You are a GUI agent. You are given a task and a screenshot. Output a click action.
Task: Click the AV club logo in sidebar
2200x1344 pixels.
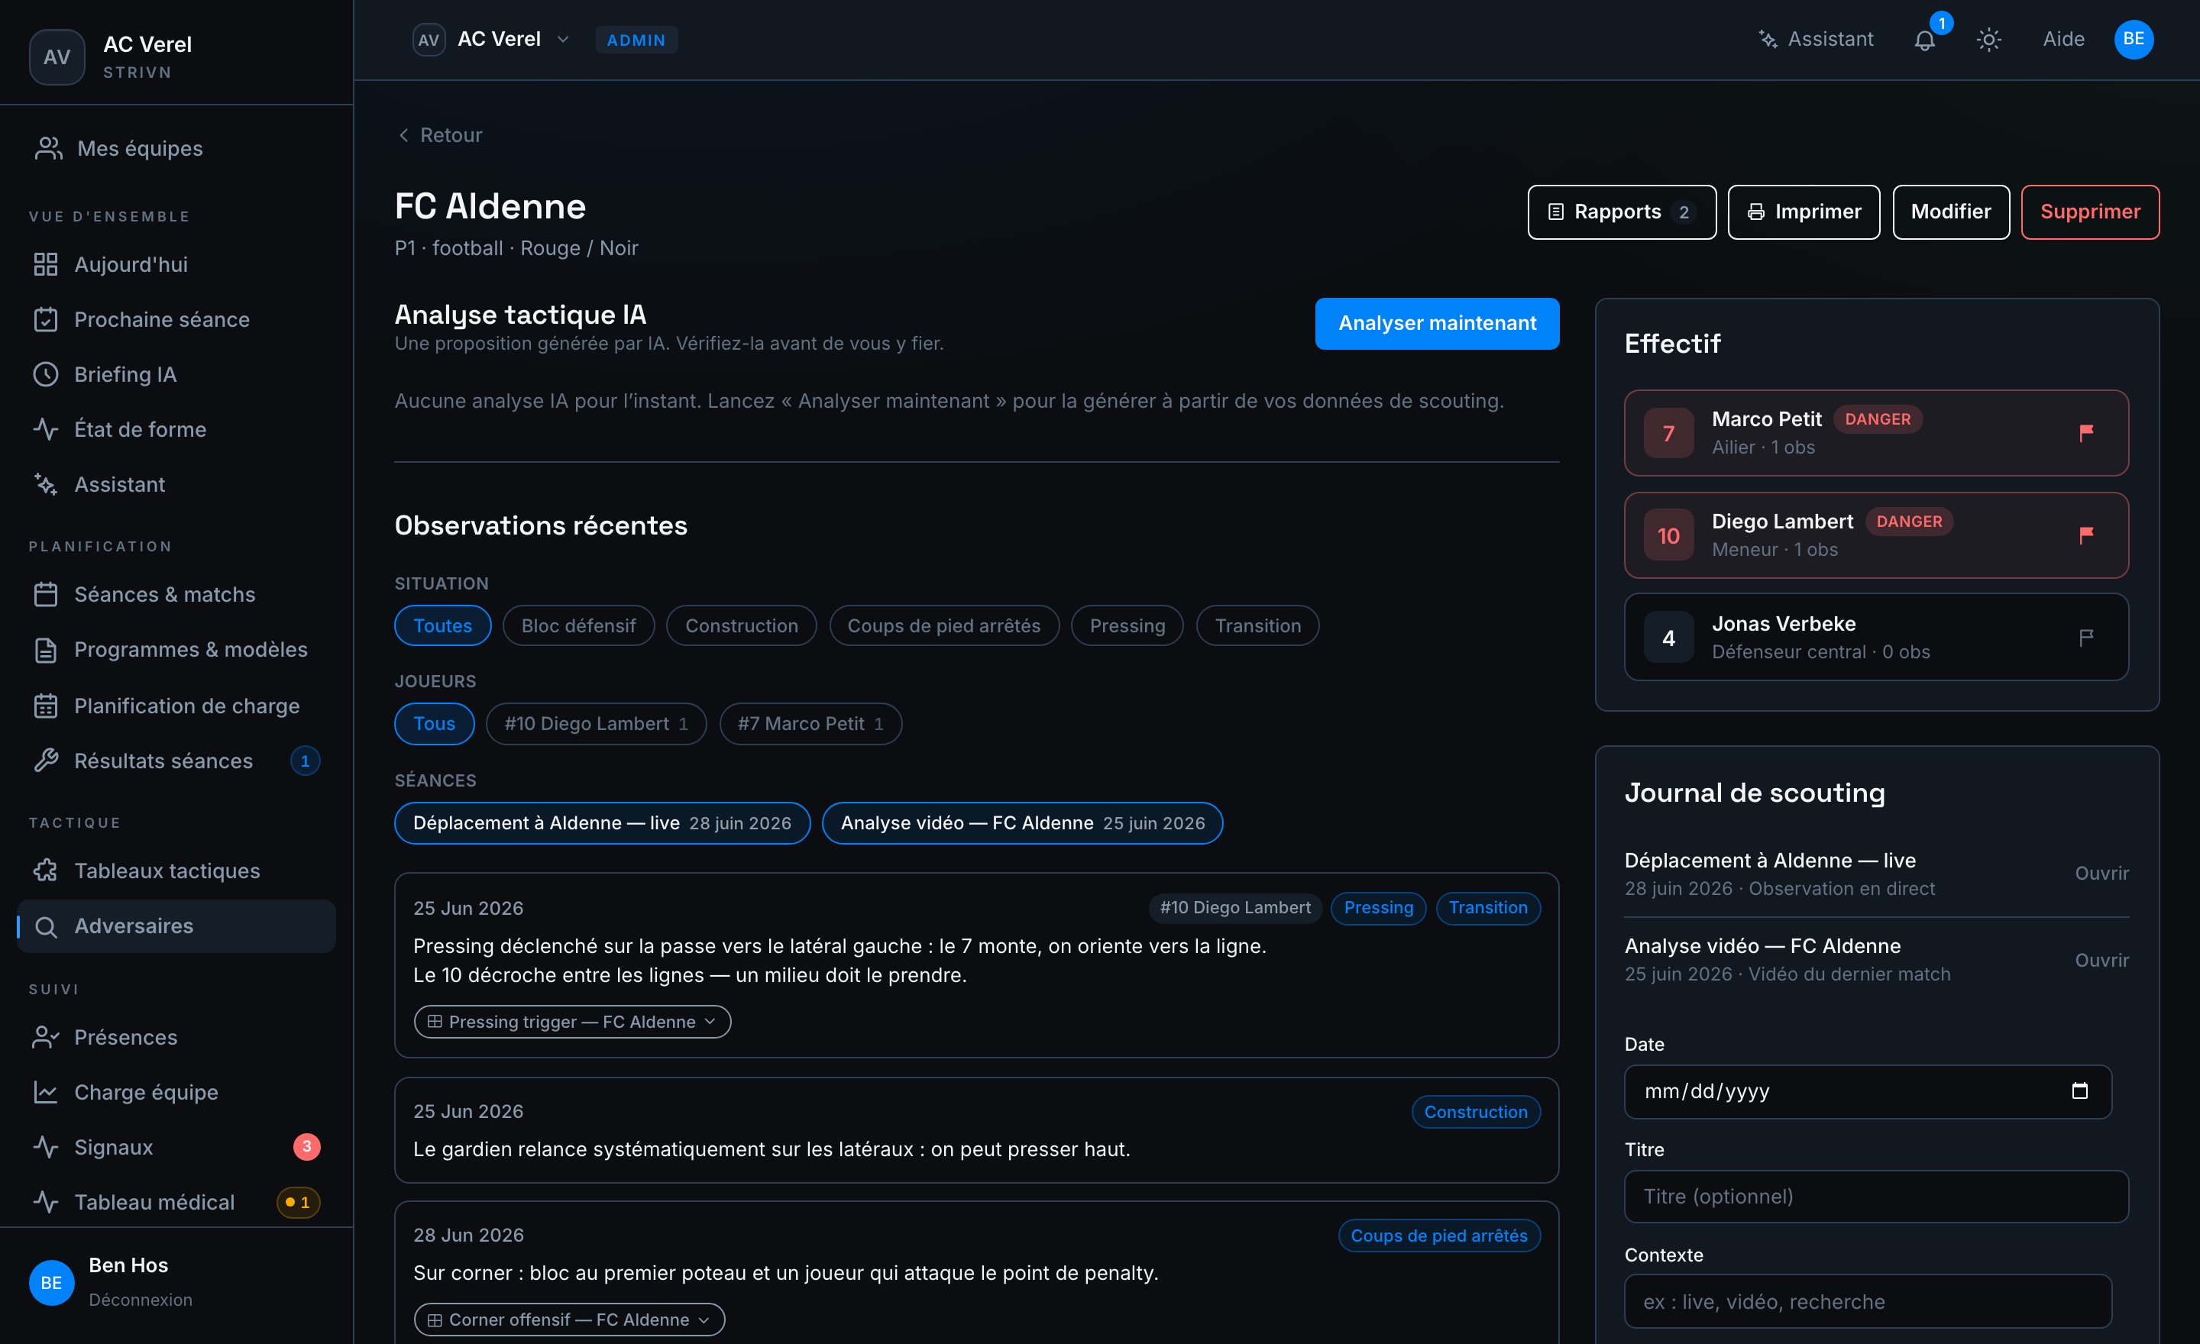(x=57, y=57)
